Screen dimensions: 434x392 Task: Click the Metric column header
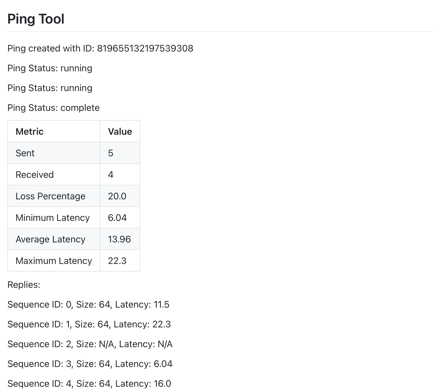29,131
